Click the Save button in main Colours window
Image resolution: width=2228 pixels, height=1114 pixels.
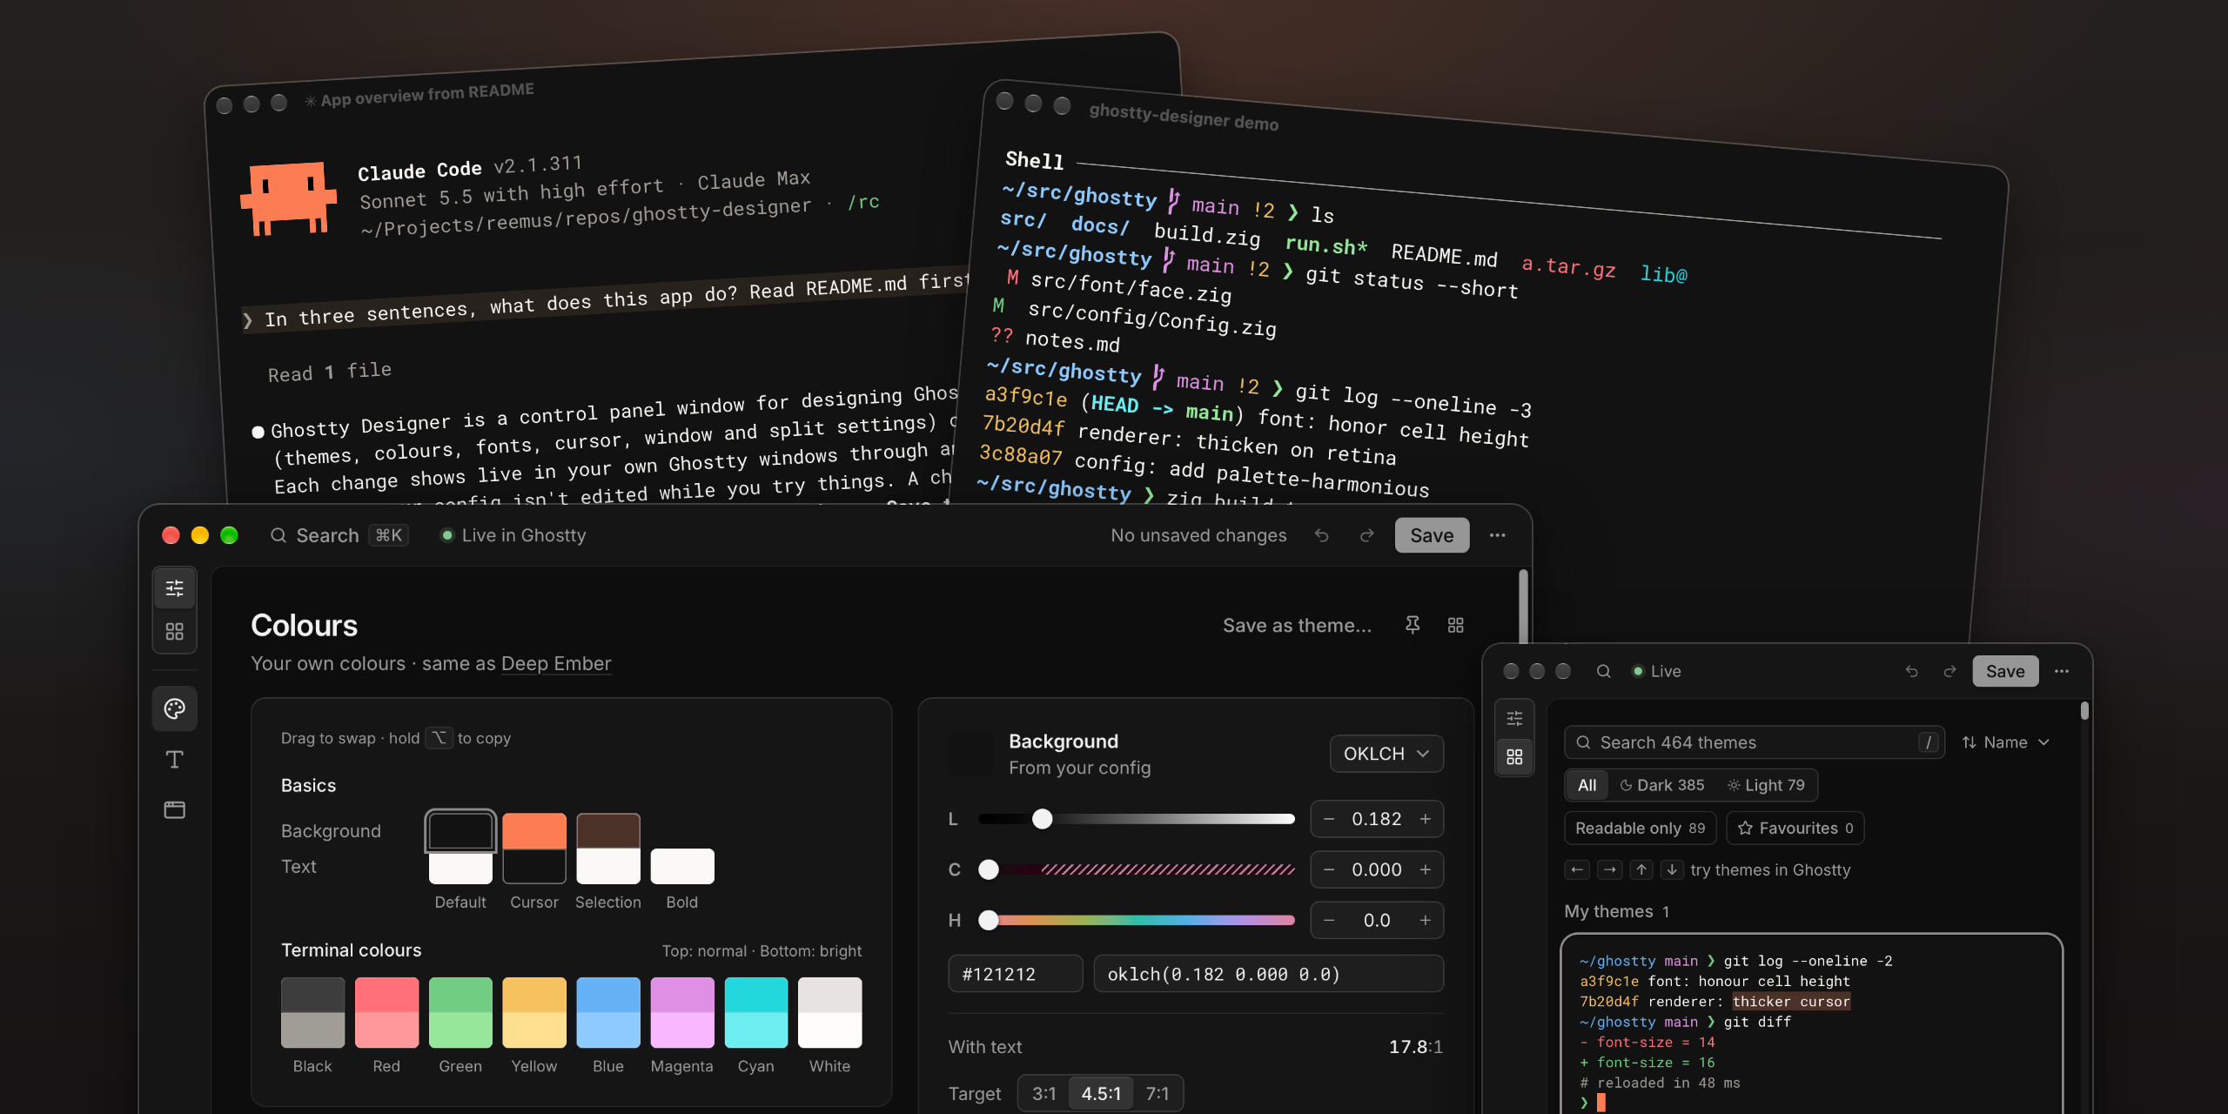[x=1432, y=535]
